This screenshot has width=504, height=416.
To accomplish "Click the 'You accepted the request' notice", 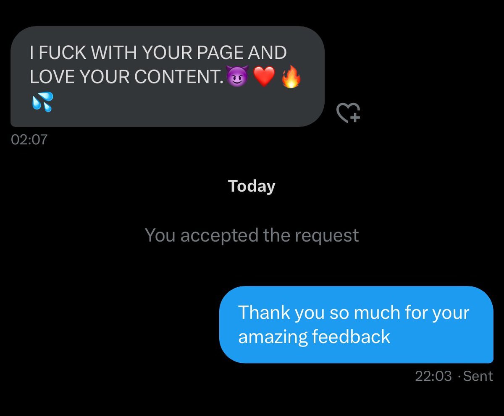I will coord(252,235).
